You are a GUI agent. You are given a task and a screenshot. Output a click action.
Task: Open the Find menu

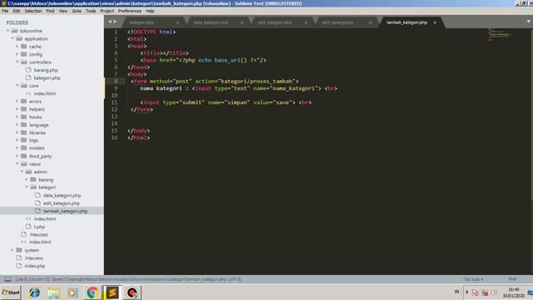tap(50, 11)
